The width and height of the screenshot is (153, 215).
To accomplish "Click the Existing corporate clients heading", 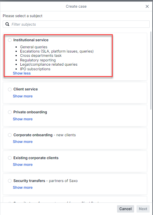I will 36,158.
